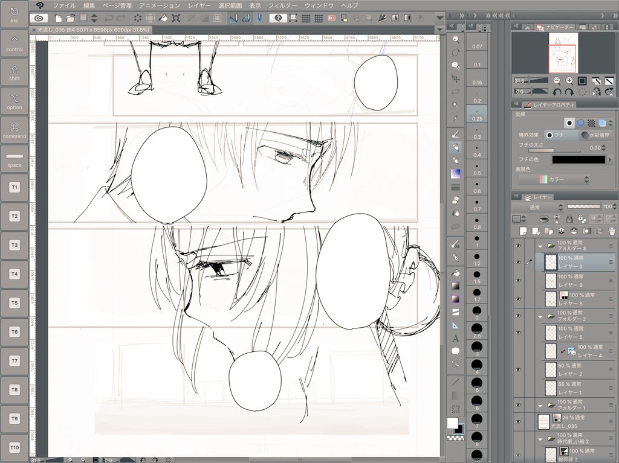The width and height of the screenshot is (619, 463).
Task: Tap the space edge key
Action: click(15, 159)
